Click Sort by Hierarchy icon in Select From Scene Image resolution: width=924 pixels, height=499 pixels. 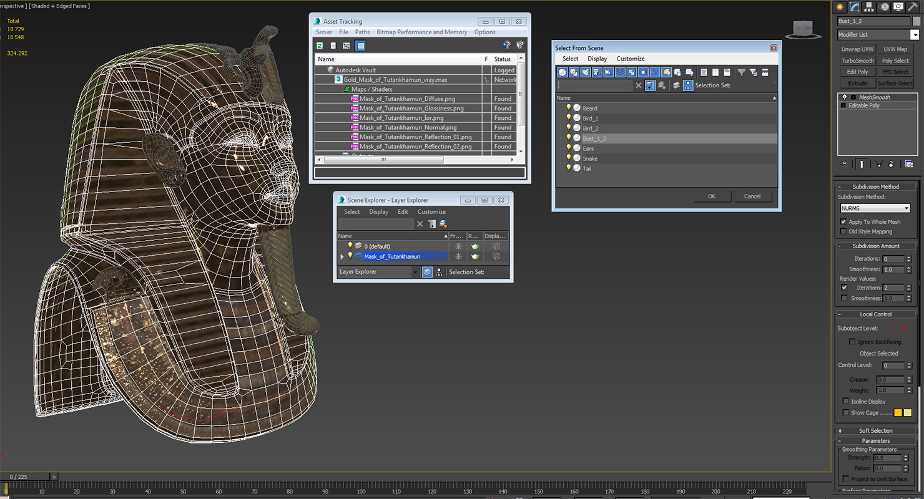click(688, 85)
